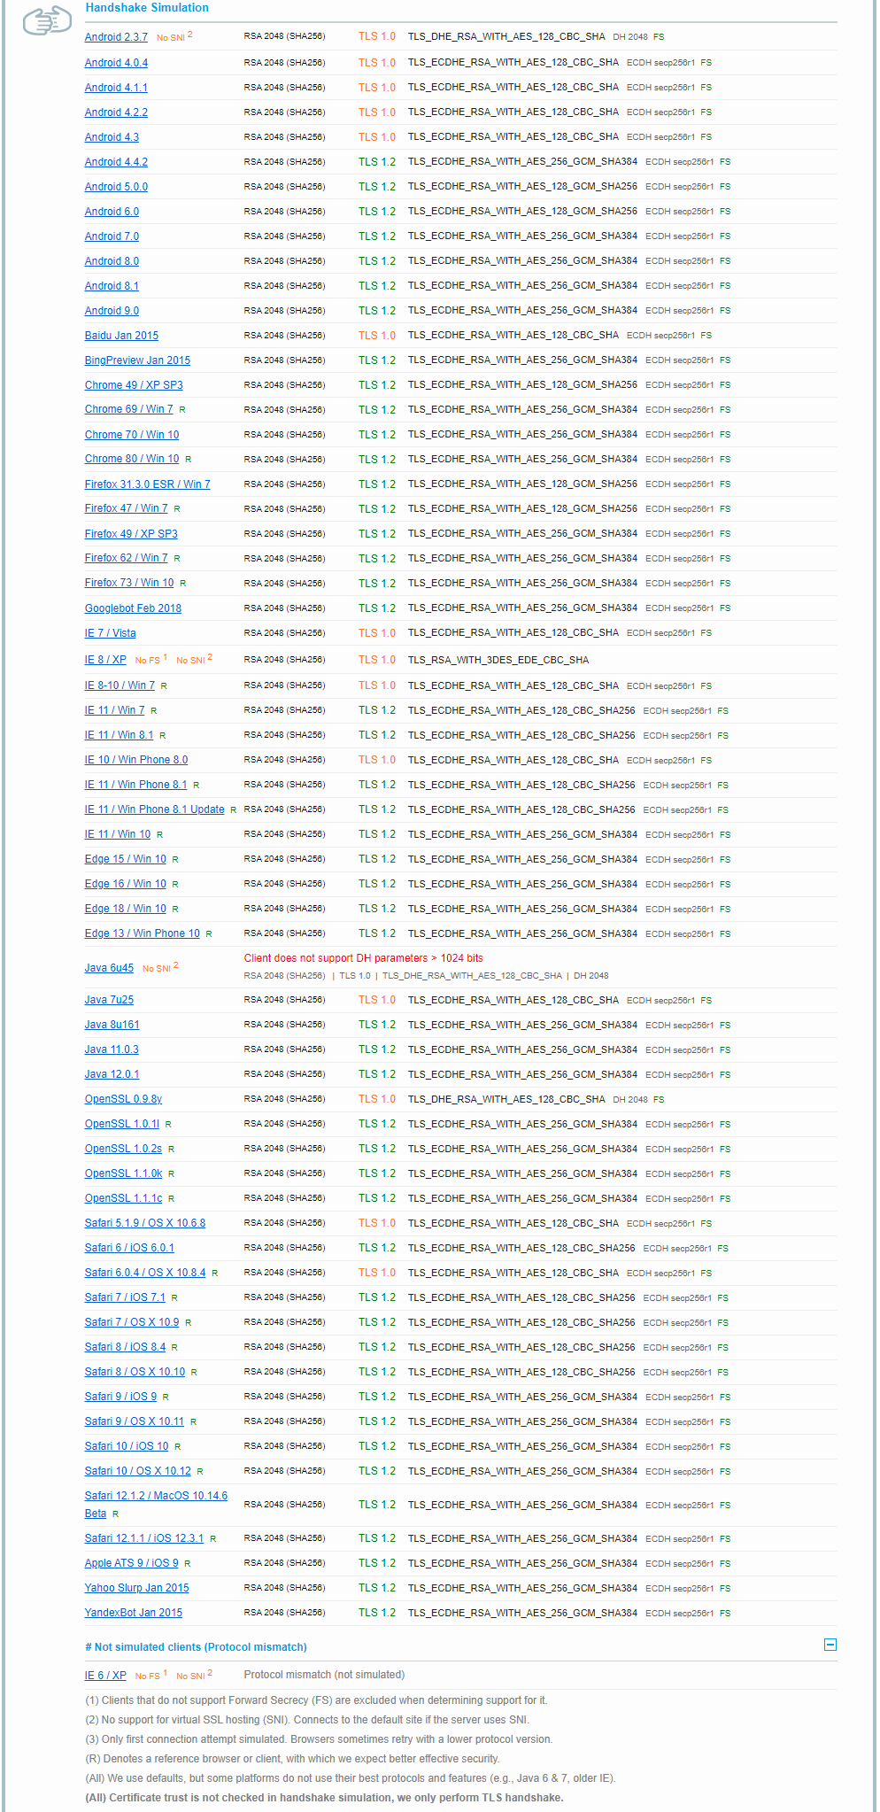Open Safari 7 / OS X 10.9 link

[x=132, y=1322]
